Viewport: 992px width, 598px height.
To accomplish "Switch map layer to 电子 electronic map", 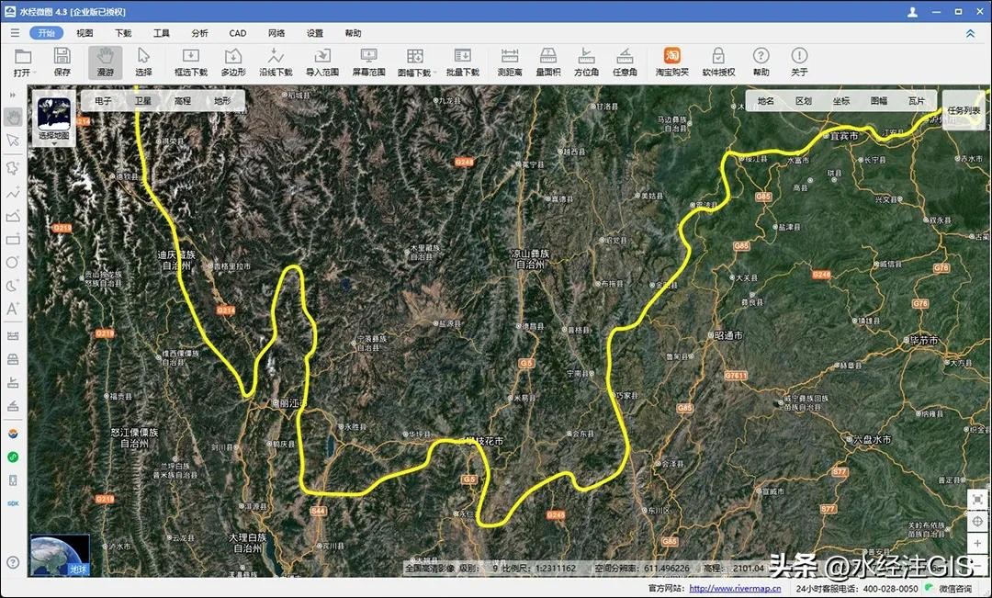I will tap(103, 101).
